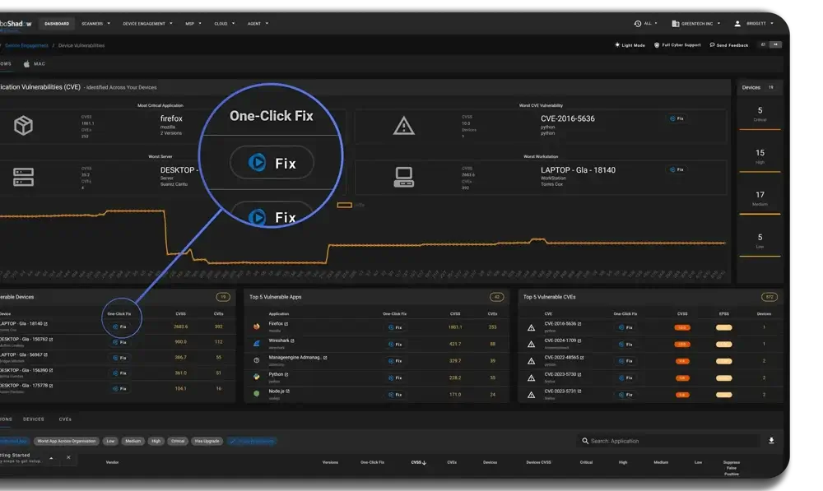Click the Python icon in the vulnerable apps list

click(x=257, y=377)
